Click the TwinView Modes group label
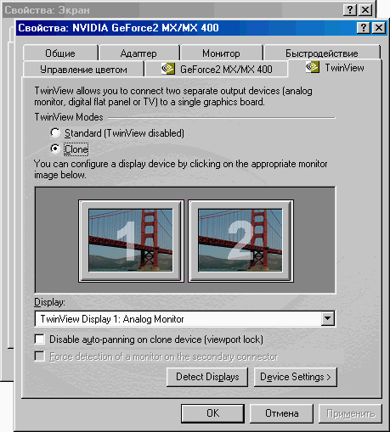390x432 pixels. coord(69,117)
